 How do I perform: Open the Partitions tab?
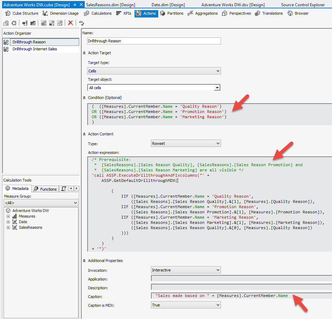(172, 13)
